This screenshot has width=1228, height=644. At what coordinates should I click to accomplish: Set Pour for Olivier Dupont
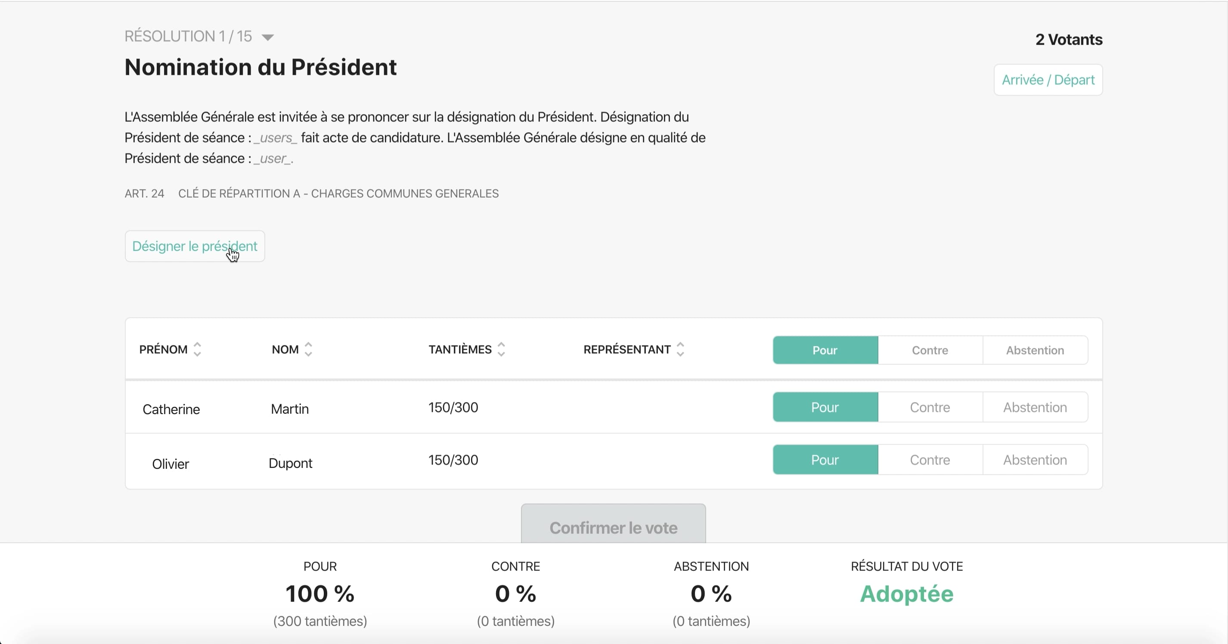click(x=825, y=459)
